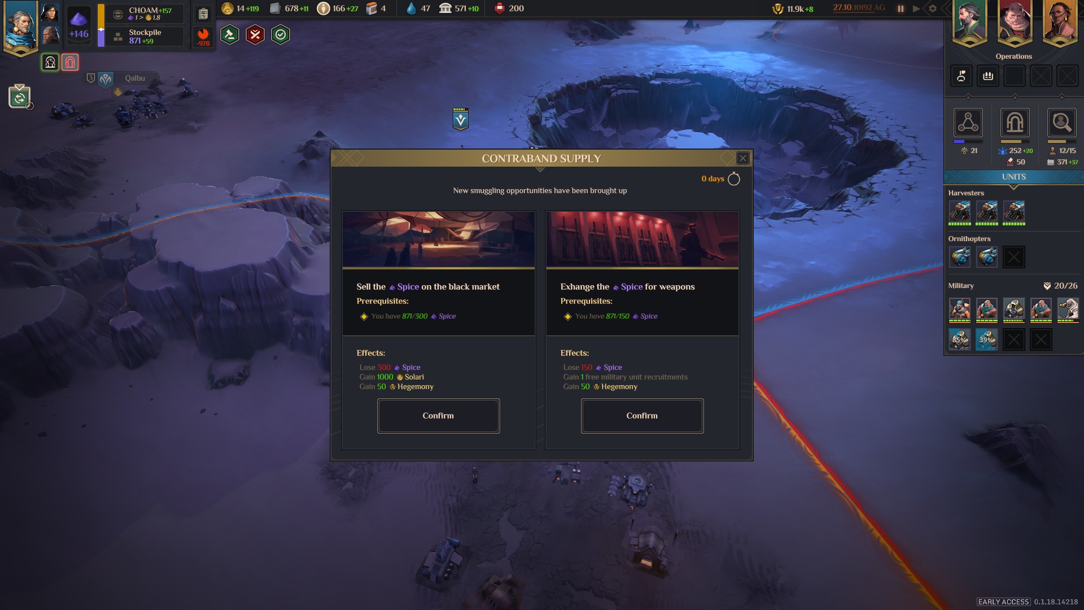Viewport: 1084px width, 610px height.
Task: Pause the game with the pause control
Action: click(x=901, y=8)
